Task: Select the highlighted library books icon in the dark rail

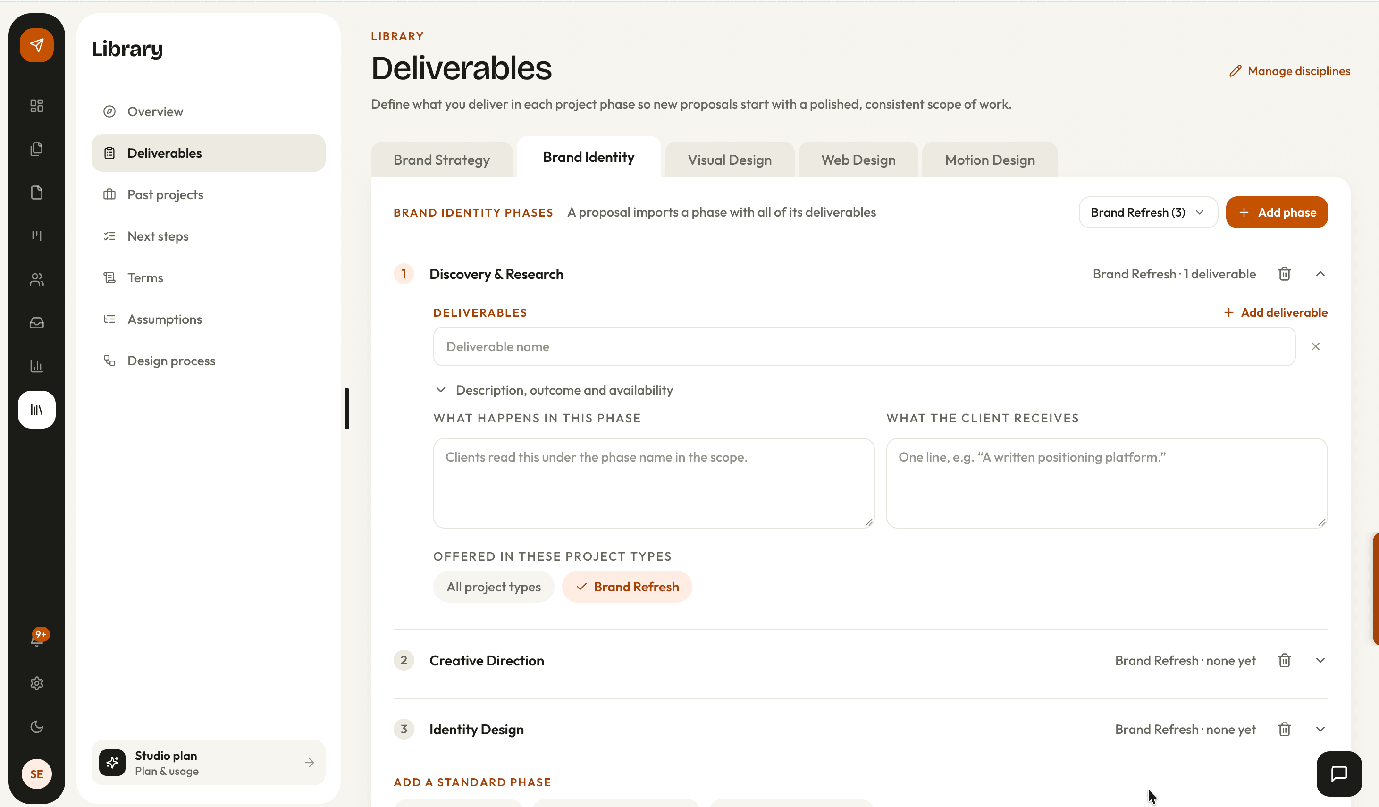Action: point(37,410)
